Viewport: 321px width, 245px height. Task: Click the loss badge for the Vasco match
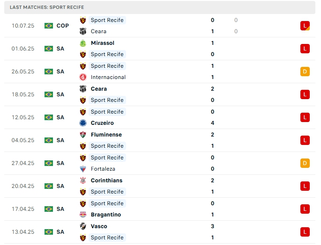(x=305, y=232)
